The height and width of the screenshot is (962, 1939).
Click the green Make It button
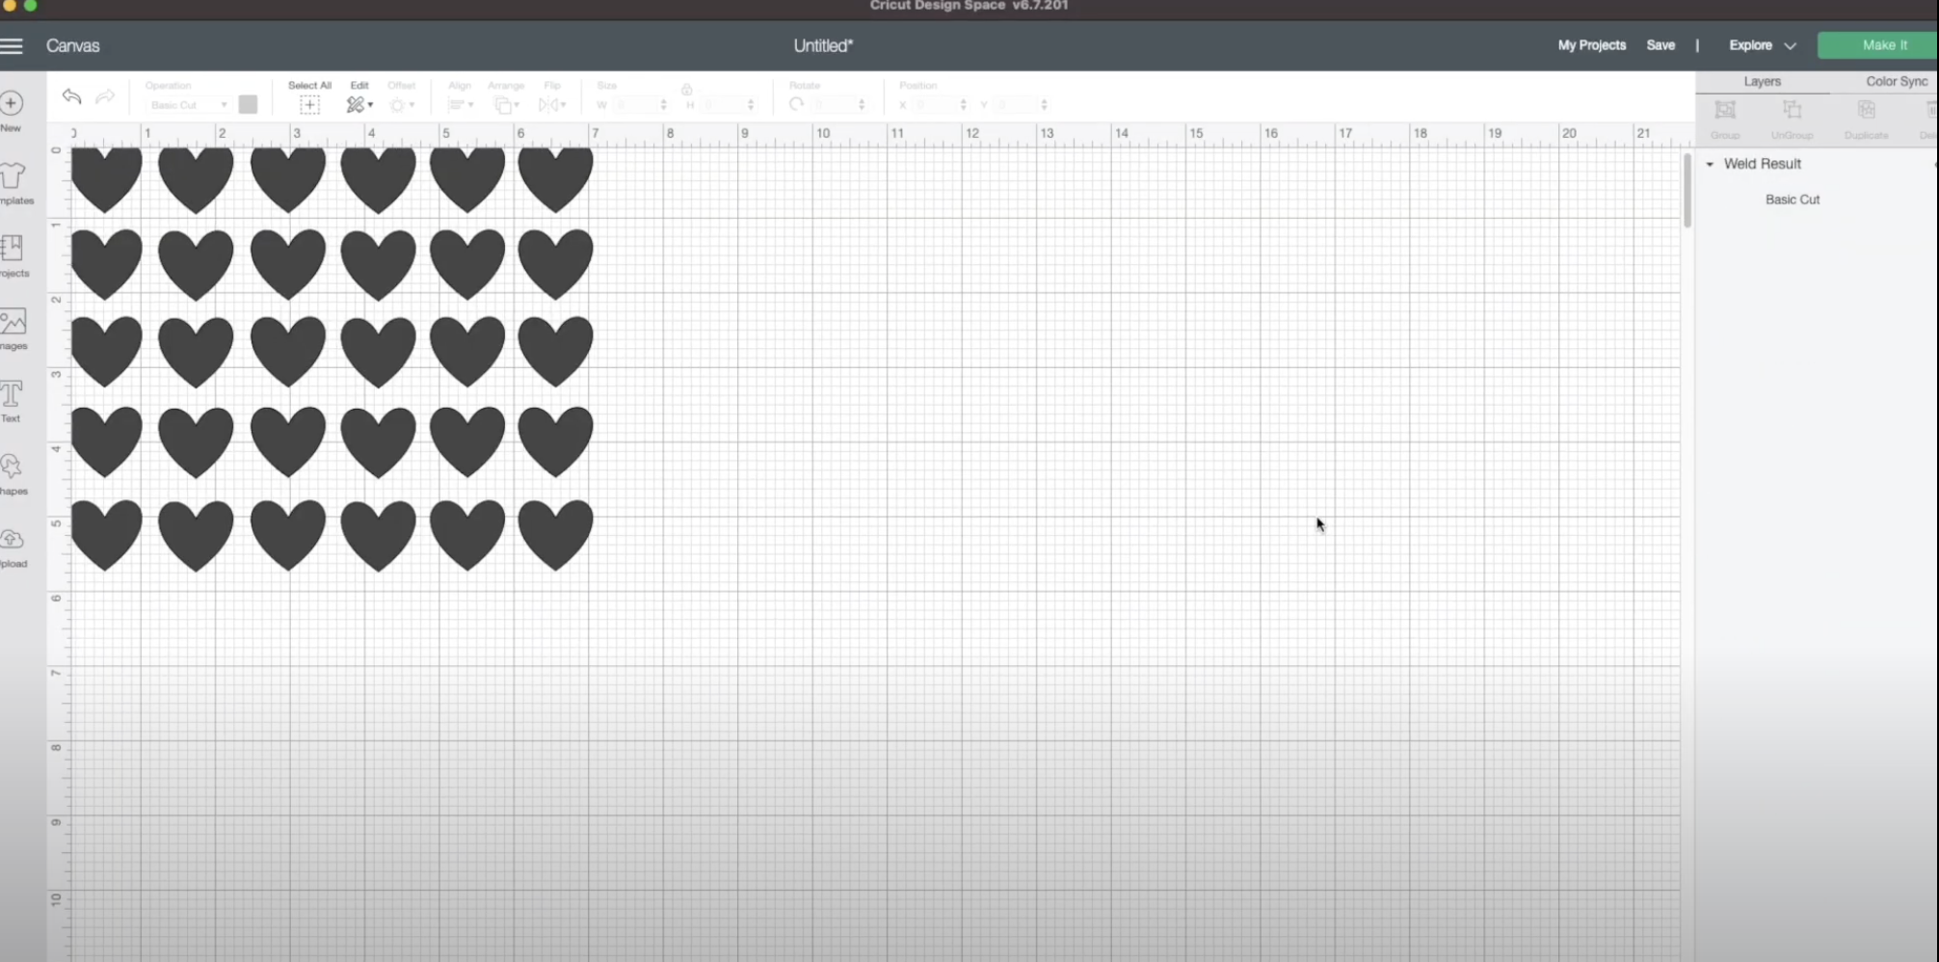pos(1878,45)
